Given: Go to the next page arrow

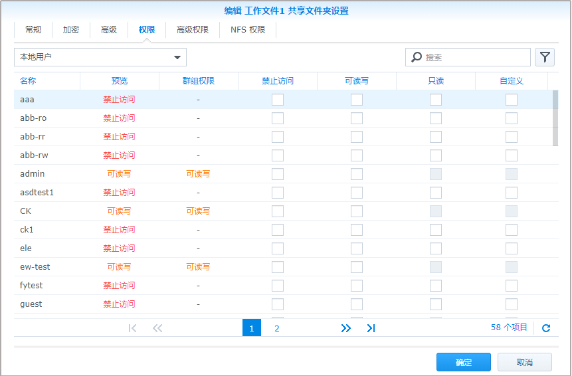Looking at the screenshot, I should 346,328.
